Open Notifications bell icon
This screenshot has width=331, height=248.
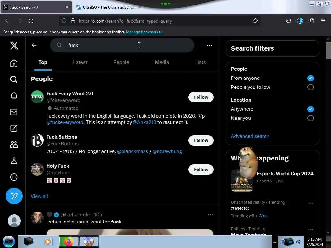[14, 96]
